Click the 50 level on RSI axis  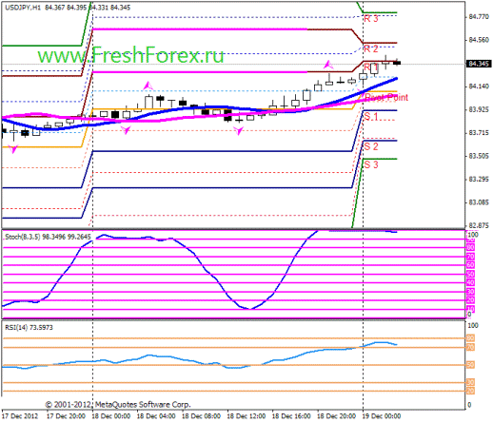pos(470,365)
